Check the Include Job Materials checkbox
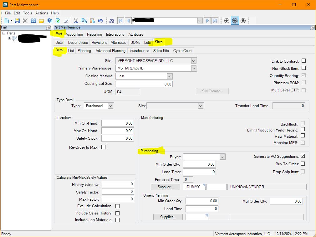The image size is (316, 237). [x=118, y=220]
